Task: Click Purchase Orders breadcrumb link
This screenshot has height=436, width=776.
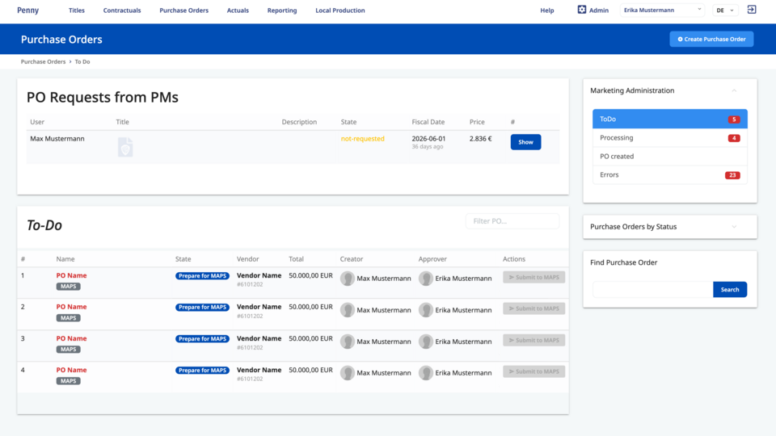Action: tap(43, 62)
